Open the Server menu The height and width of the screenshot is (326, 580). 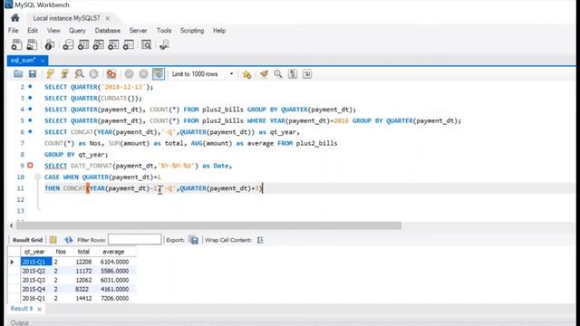pos(138,31)
